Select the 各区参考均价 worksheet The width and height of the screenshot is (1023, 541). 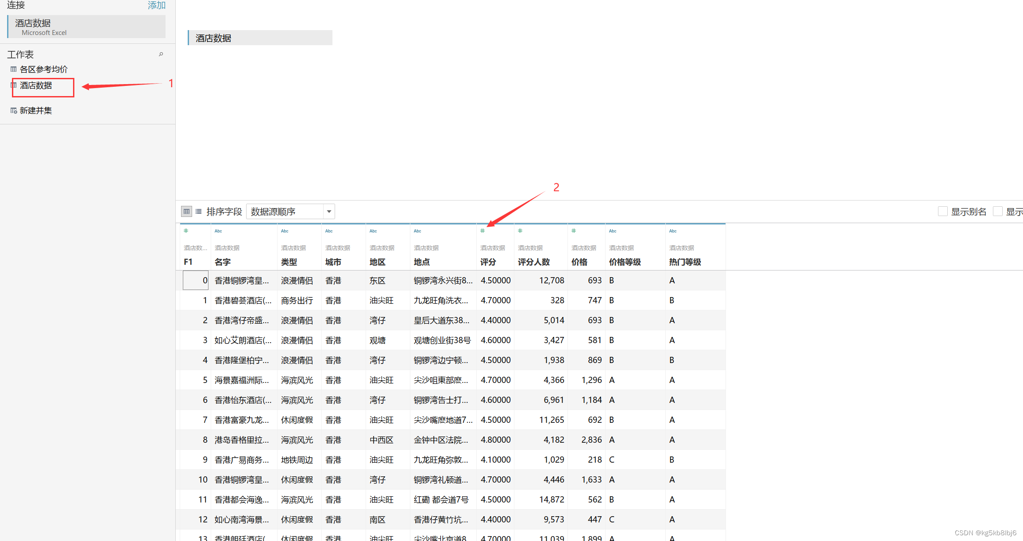click(x=43, y=69)
